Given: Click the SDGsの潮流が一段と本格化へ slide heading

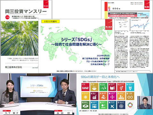Looking at the screenshot, I should (100, 77).
